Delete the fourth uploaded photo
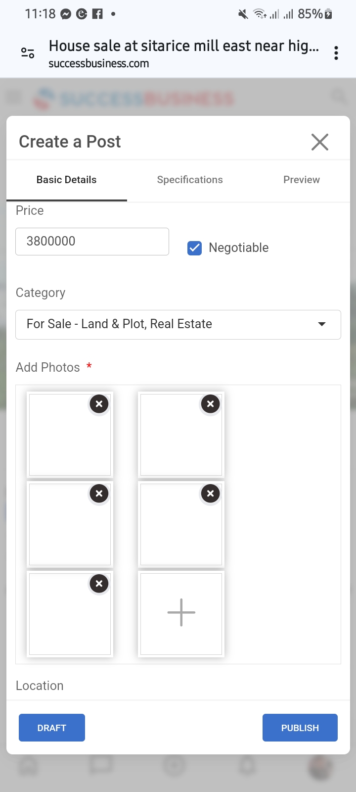The width and height of the screenshot is (356, 792). (x=210, y=494)
